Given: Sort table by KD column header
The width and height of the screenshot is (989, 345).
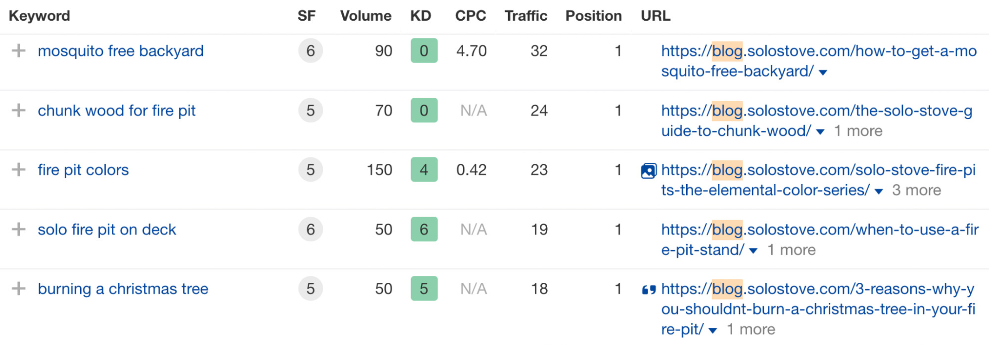Looking at the screenshot, I should (x=421, y=16).
